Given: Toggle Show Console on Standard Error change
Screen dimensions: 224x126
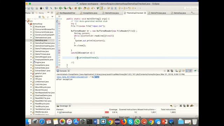Looking at the screenshot, I should (190, 71).
